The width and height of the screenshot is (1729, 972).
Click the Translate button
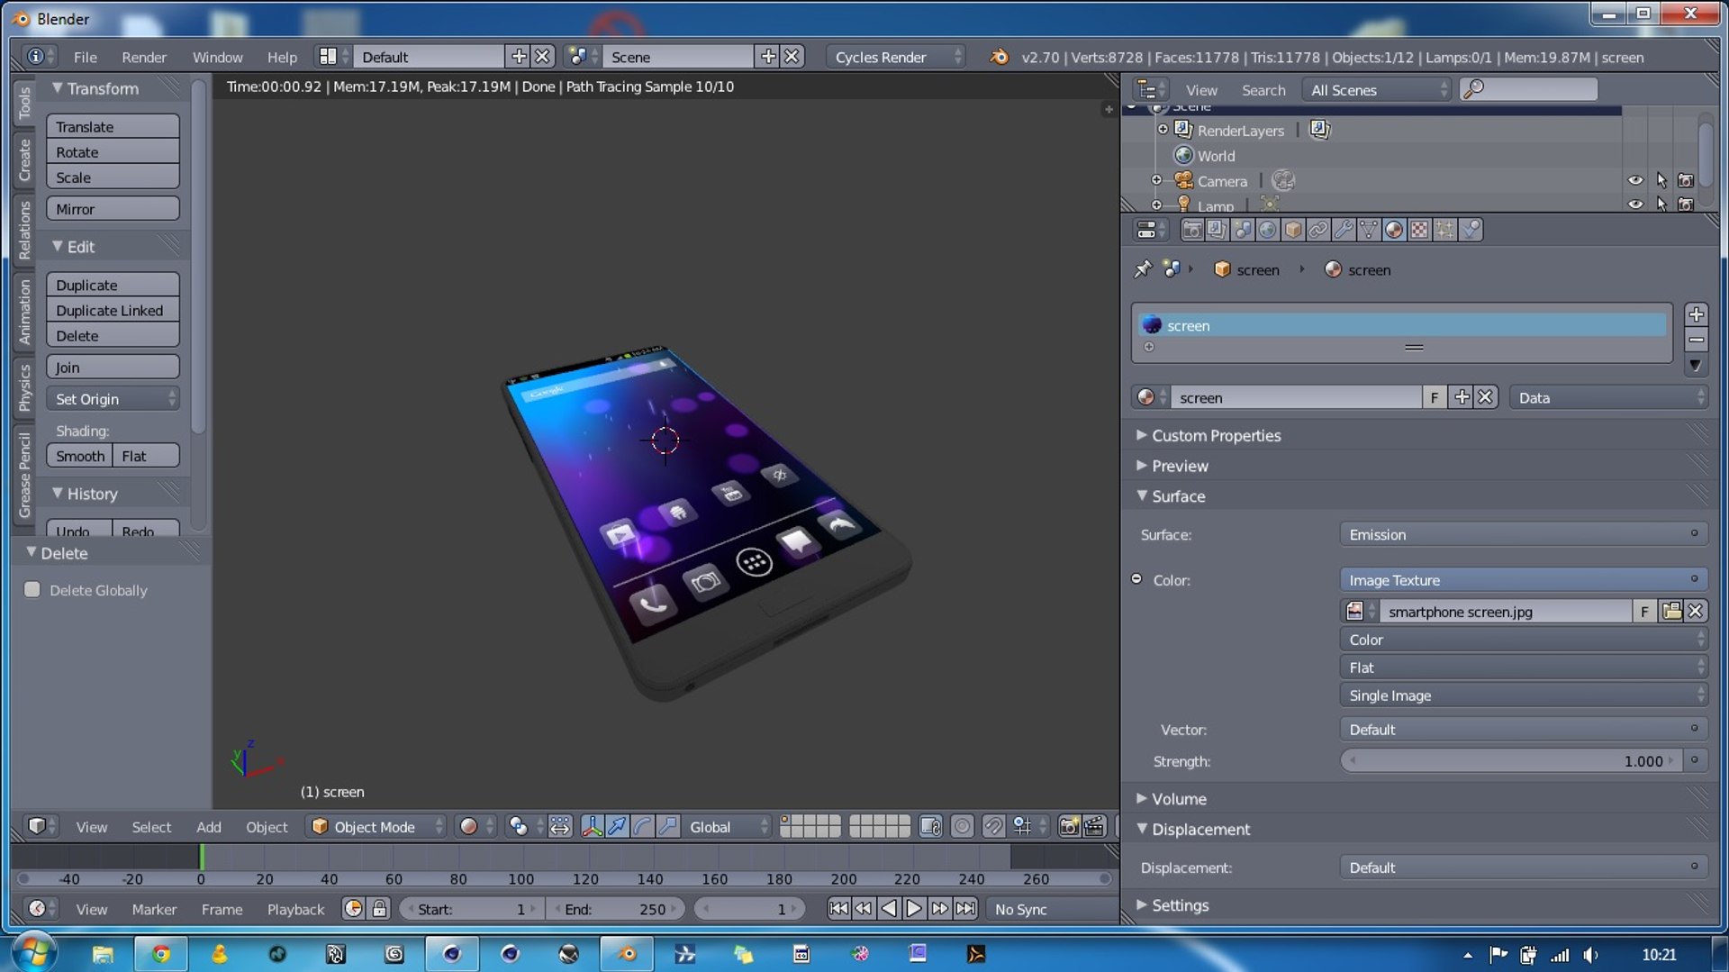(113, 127)
